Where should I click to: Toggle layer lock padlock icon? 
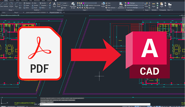pyautogui.click(x=81, y=3)
